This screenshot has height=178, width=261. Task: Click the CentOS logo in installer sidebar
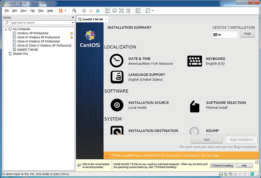pyautogui.click(x=90, y=39)
